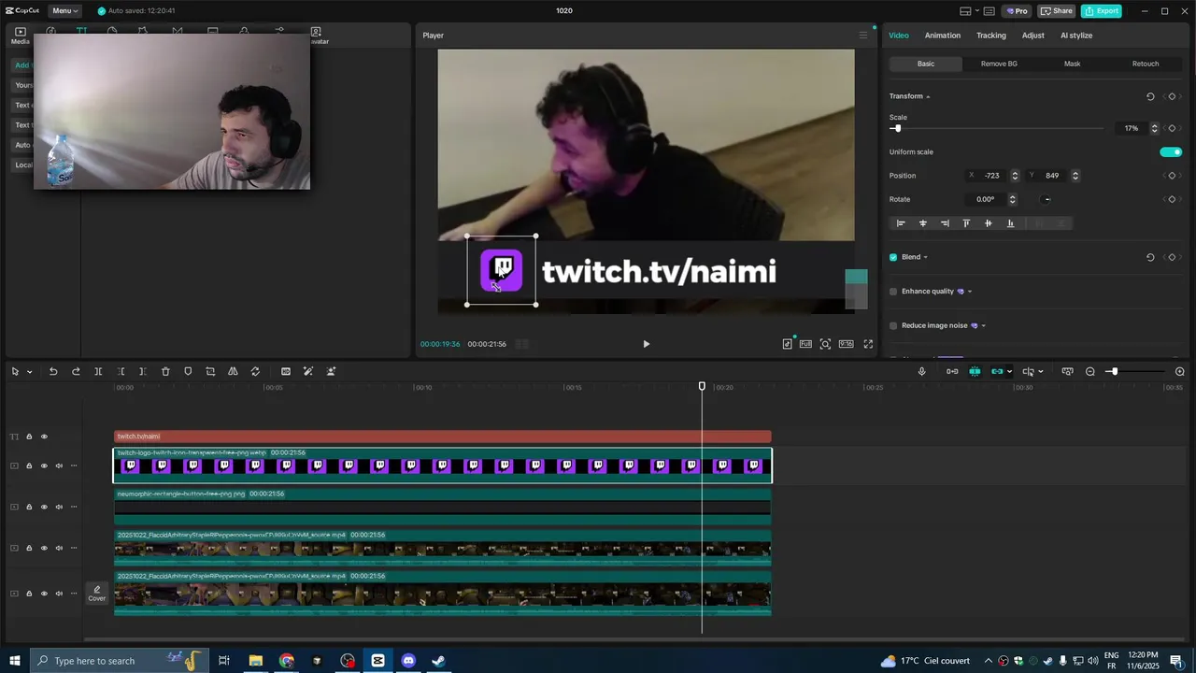Zoom in the timeline with plus icon
Image resolution: width=1196 pixels, height=673 pixels.
tap(1180, 371)
